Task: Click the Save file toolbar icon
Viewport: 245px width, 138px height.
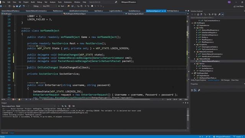Action: (17, 6)
